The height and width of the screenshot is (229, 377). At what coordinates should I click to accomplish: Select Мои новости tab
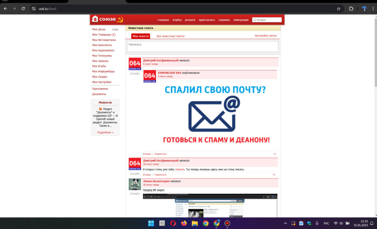tap(141, 36)
